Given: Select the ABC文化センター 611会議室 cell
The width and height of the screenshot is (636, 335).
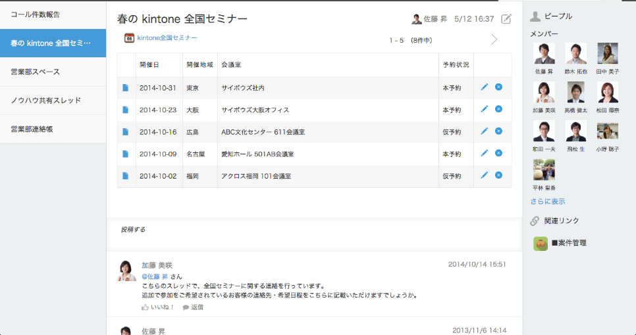Looking at the screenshot, I should pyautogui.click(x=328, y=132).
